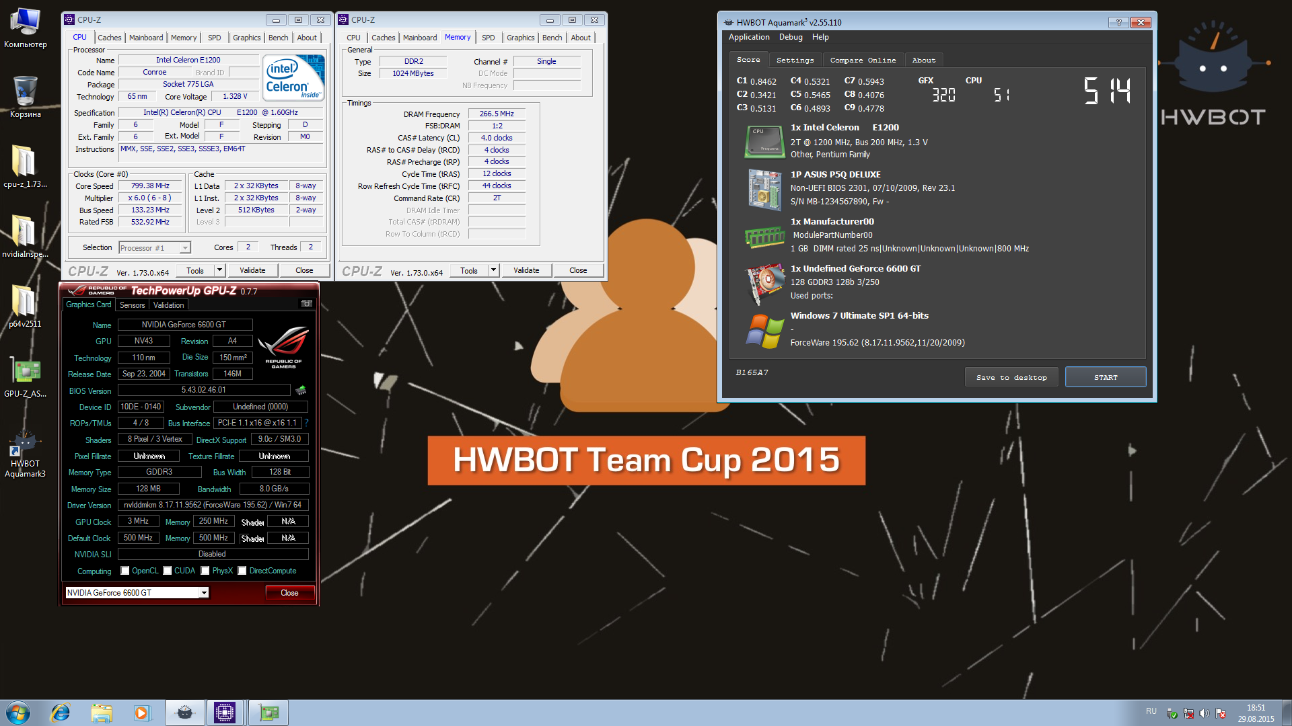Click the Core Speed value 799.38 MHz

click(150, 186)
